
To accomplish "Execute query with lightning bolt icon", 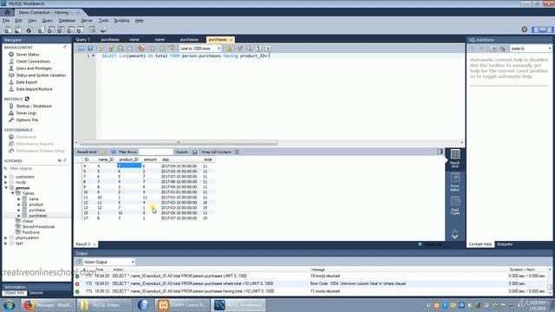I will coord(102,49).
